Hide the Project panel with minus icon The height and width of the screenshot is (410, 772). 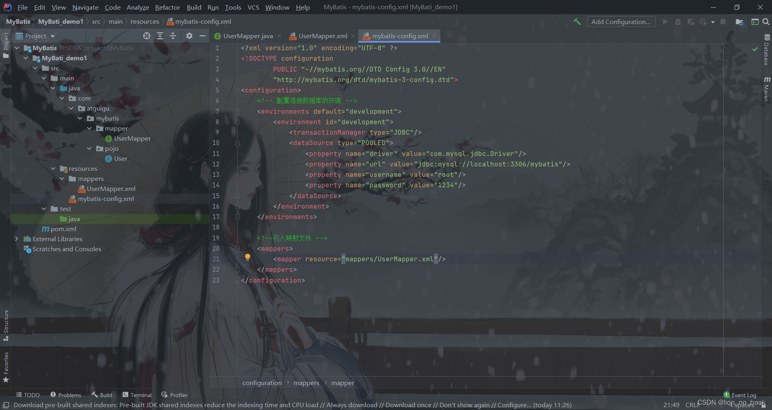click(203, 36)
